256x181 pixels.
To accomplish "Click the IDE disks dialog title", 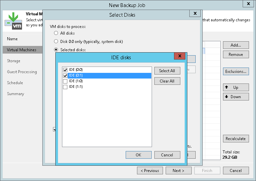I will [121, 57].
